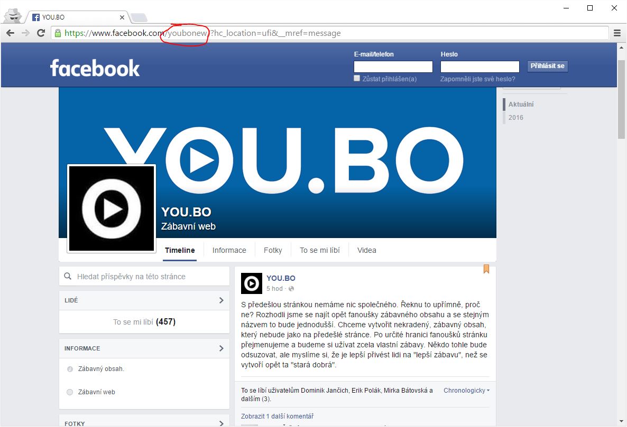Open the Chronologicky sorting dropdown
The height and width of the screenshot is (427, 627).
pyautogui.click(x=466, y=390)
